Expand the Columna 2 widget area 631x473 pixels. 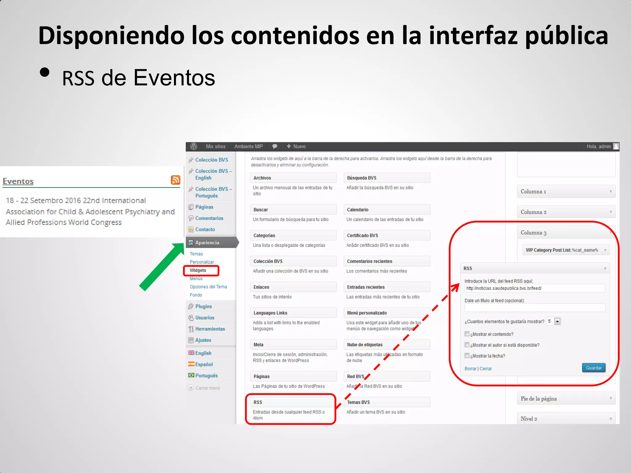611,212
